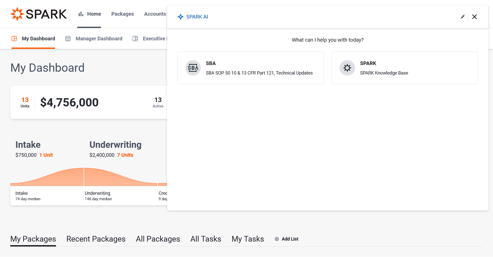Click the My Dashboard layout icon
The width and height of the screenshot is (493, 257).
tap(14, 39)
